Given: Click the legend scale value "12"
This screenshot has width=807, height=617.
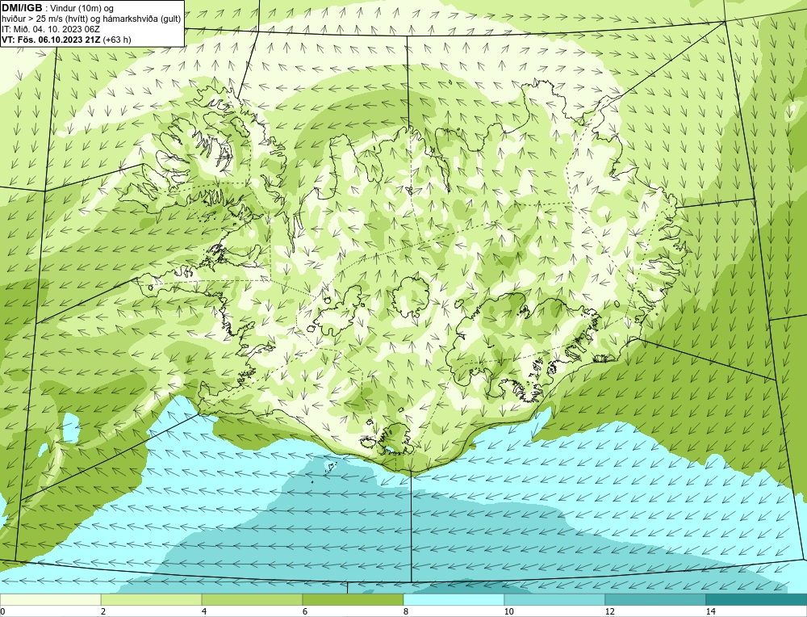Looking at the screenshot, I should tap(609, 611).
